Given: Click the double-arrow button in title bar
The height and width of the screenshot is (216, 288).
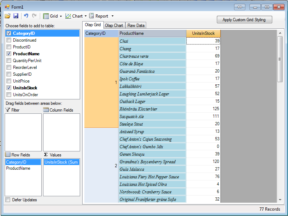Looking at the screenshot, I should 240,7.
